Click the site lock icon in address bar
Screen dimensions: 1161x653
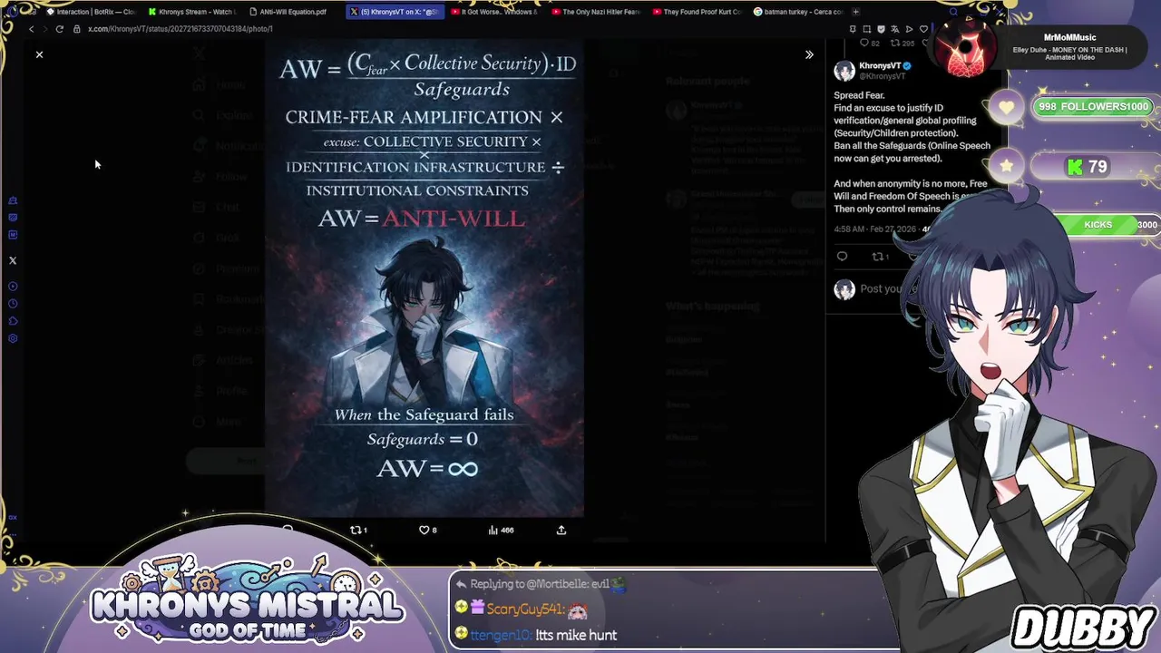pyautogui.click(x=77, y=29)
